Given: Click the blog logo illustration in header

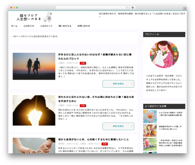Looking at the screenshot, I should click(x=48, y=17).
